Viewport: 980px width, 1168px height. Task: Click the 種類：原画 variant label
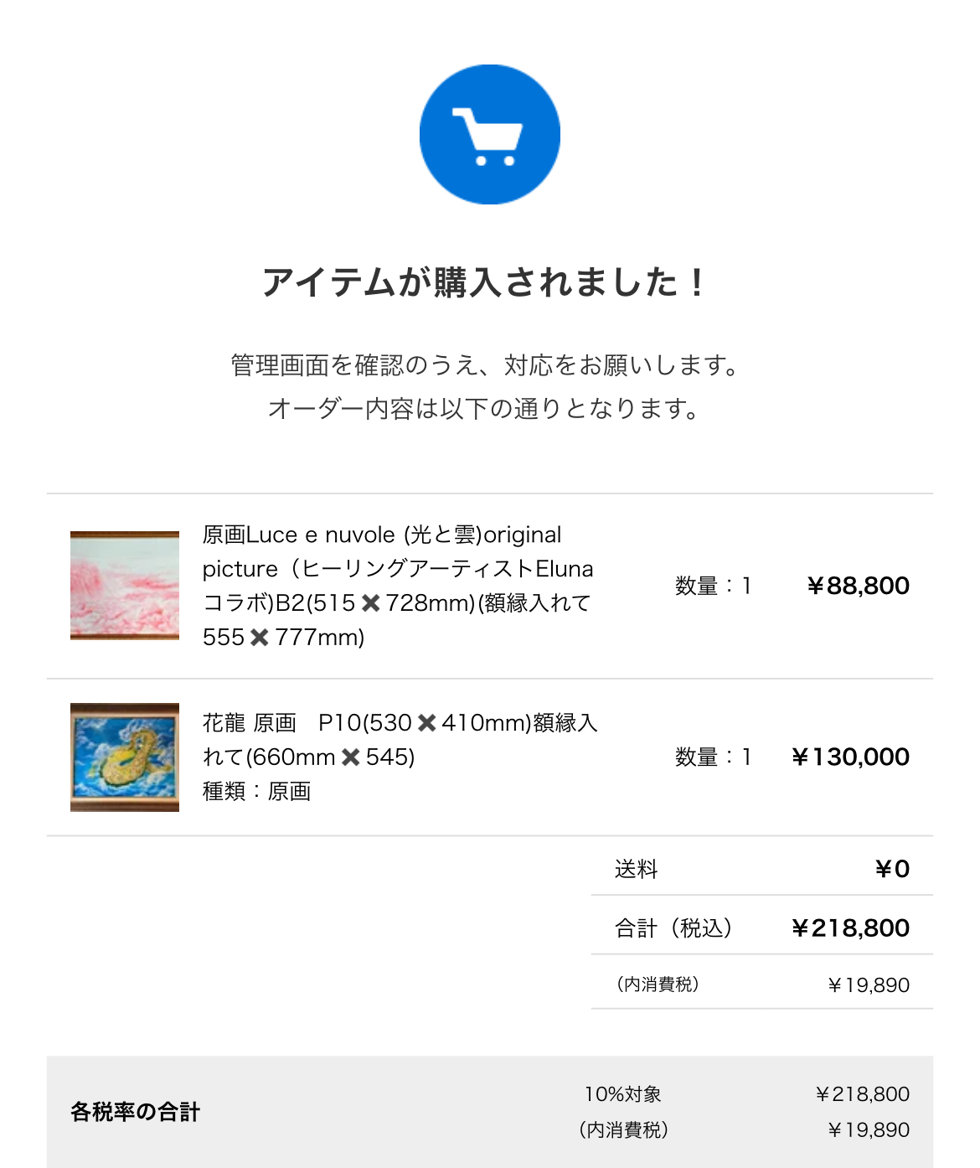pos(257,792)
